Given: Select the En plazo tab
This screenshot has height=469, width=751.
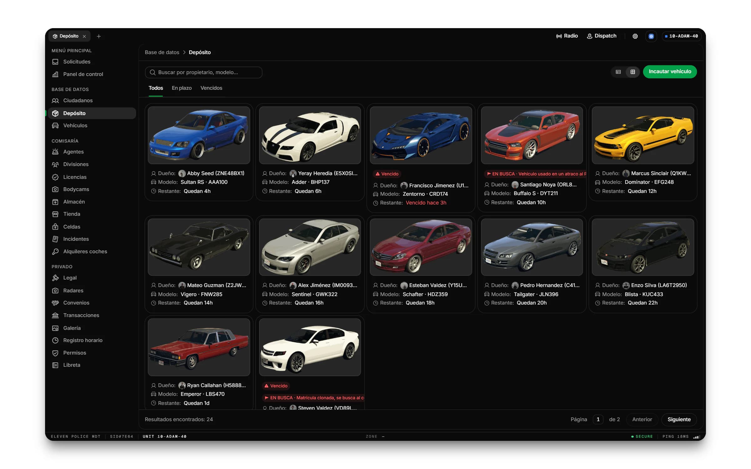Looking at the screenshot, I should point(181,88).
